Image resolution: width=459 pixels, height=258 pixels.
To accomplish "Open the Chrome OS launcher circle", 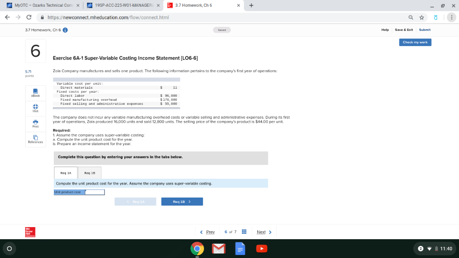I will (9, 249).
